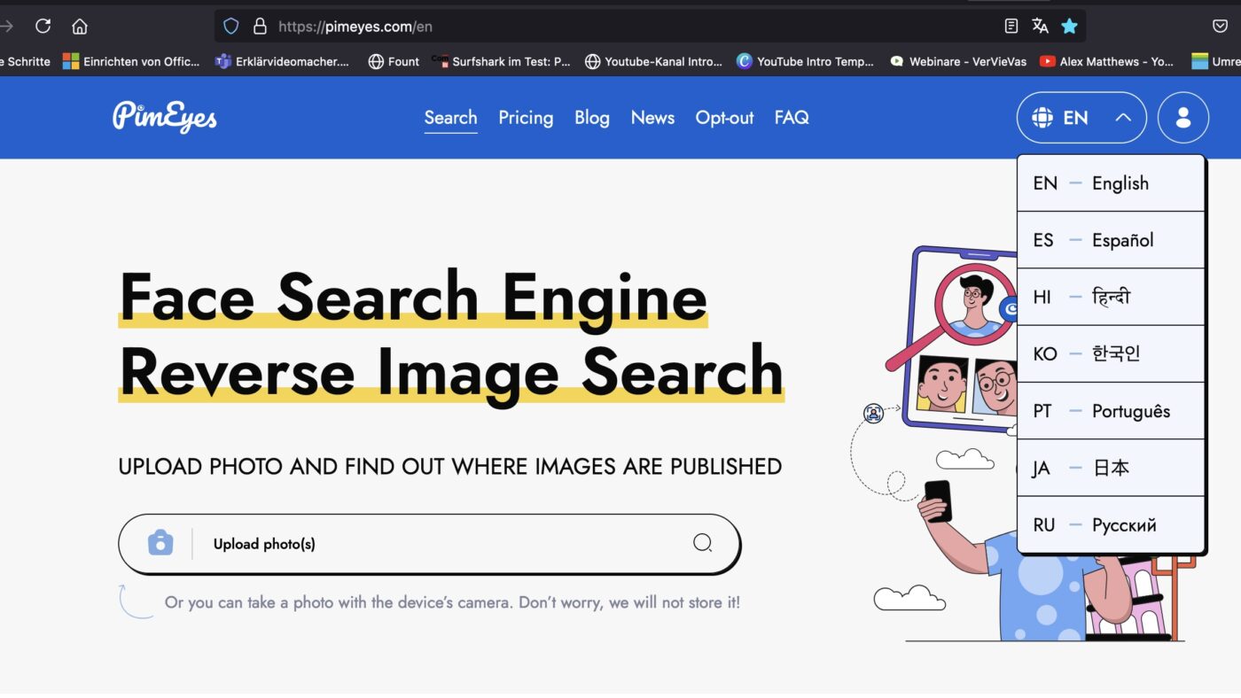Select Español from language list
The height and width of the screenshot is (698, 1241).
click(1111, 240)
